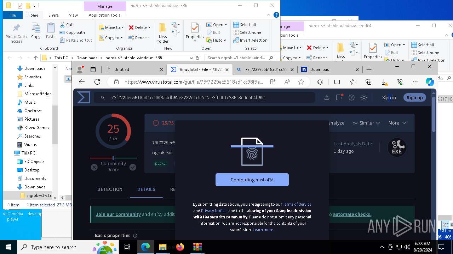Click VirusTotal hash search field
This screenshot has height=254, width=453.
pos(204,98)
